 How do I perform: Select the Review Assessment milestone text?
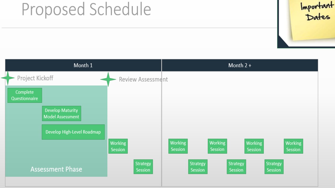(143, 79)
